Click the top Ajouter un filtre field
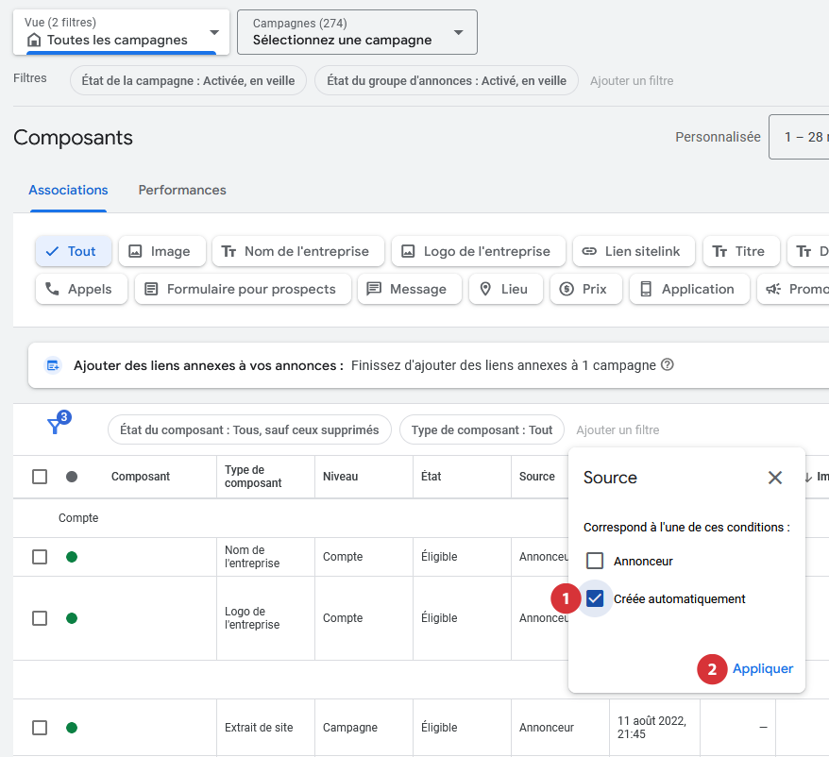This screenshot has height=757, width=829. (632, 80)
